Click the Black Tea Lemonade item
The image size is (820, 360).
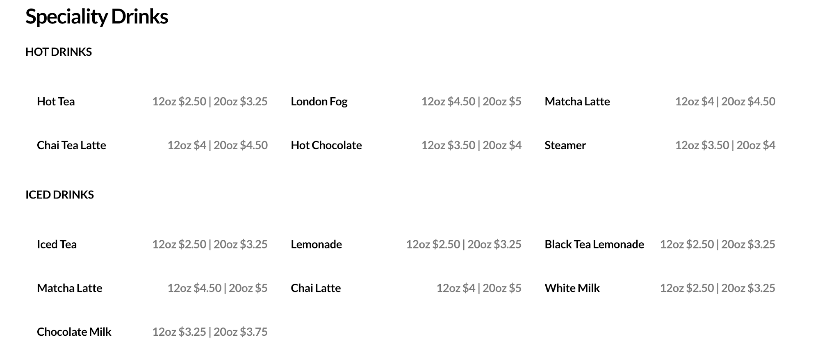(594, 244)
